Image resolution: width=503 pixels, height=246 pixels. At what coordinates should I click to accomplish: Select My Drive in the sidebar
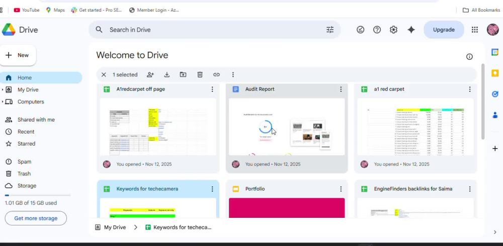point(28,90)
